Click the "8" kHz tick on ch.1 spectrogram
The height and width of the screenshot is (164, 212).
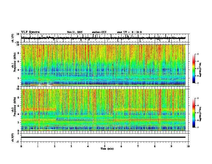coord(18,53)
